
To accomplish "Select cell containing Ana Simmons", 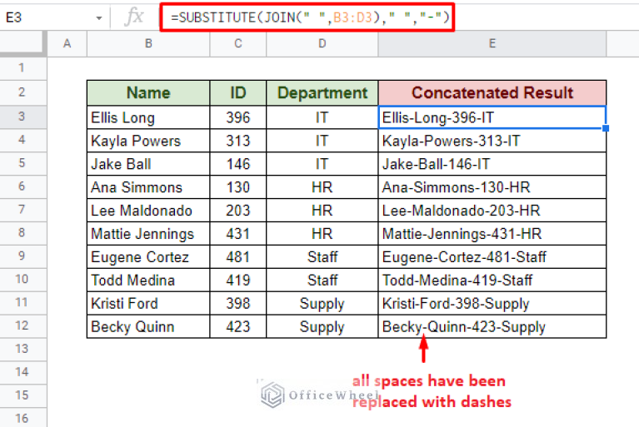I will (x=148, y=187).
